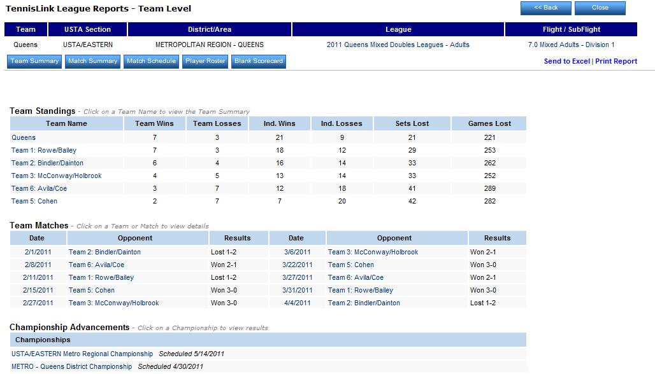This screenshot has width=655, height=374.
Task: Open the Team Summary tab
Action: (34, 61)
